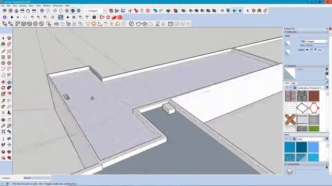This screenshot has height=186, width=332.
Task: Open the Camera menu
Action: pyautogui.click(x=23, y=6)
